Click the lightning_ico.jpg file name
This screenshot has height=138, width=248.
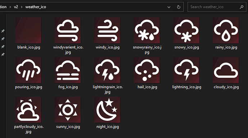[x=187, y=87]
